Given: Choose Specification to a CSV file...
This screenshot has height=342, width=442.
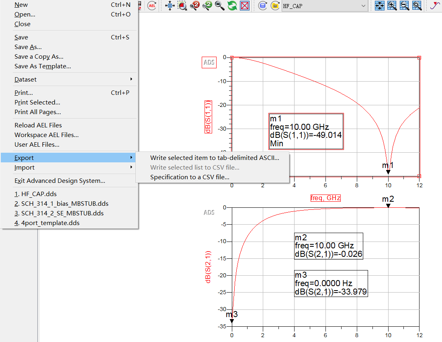Looking at the screenshot, I should pyautogui.click(x=213, y=177).
